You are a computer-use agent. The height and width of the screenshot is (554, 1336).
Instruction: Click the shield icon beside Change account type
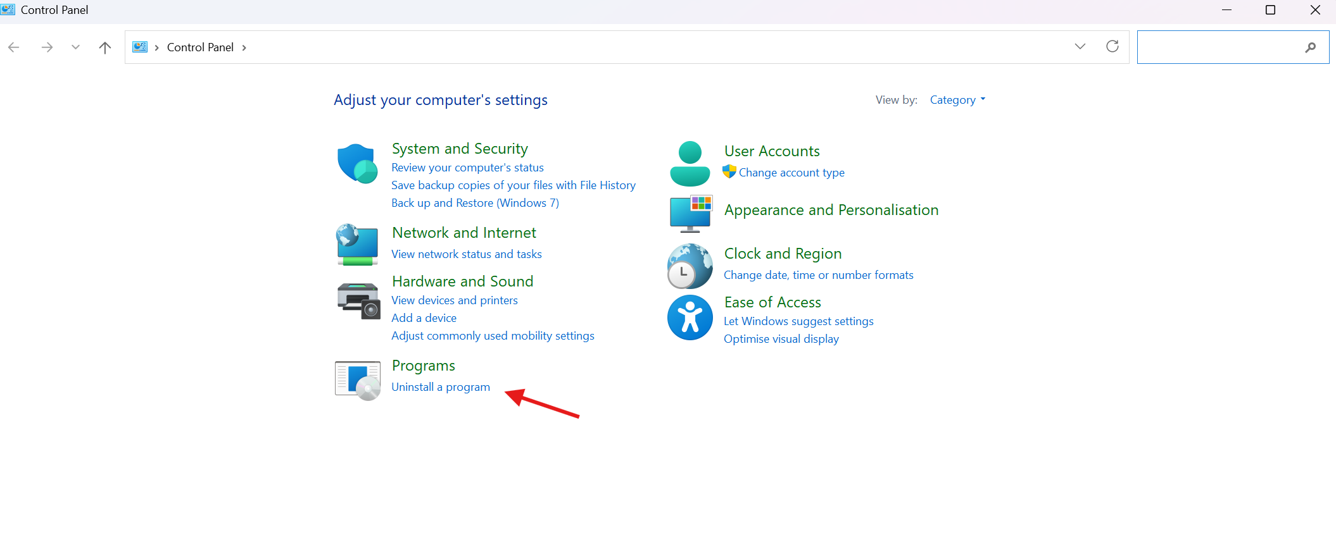coord(729,171)
